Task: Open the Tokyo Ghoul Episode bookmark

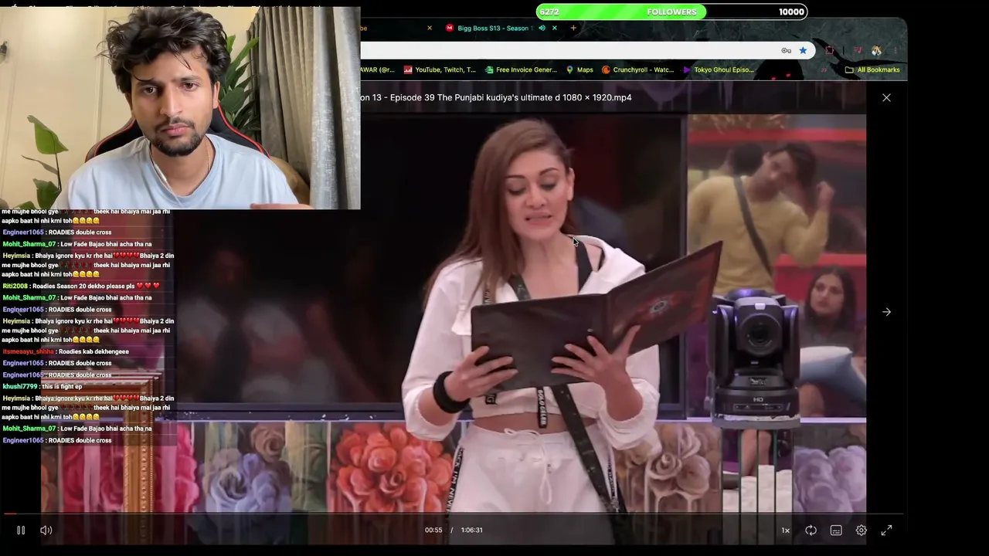Action: click(718, 69)
